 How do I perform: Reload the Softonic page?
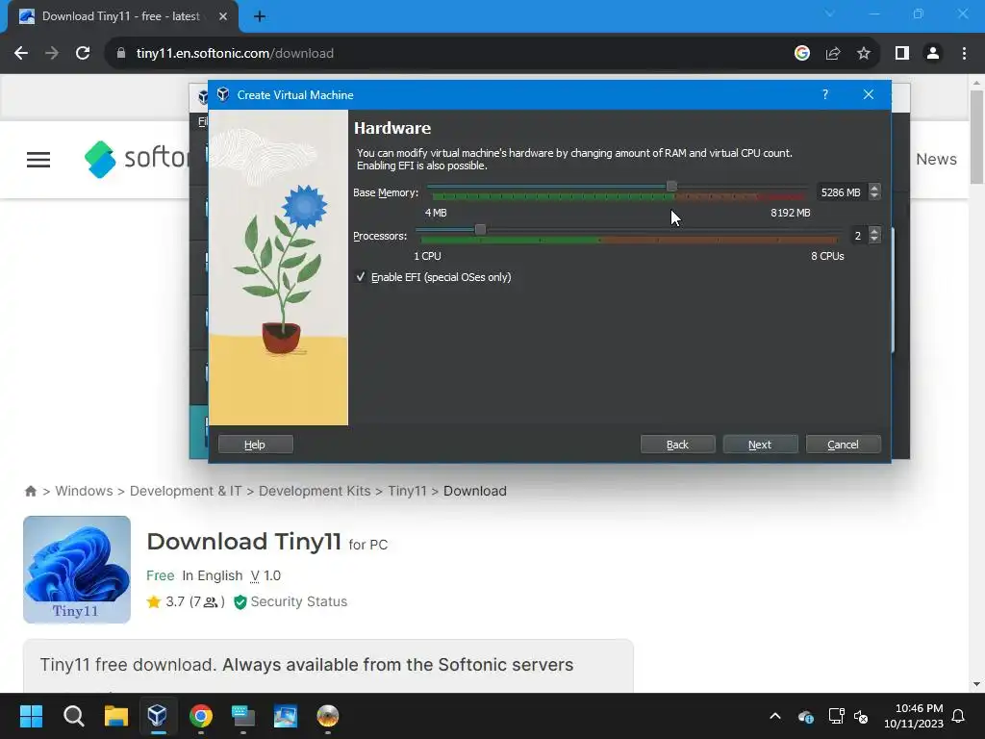tap(83, 54)
